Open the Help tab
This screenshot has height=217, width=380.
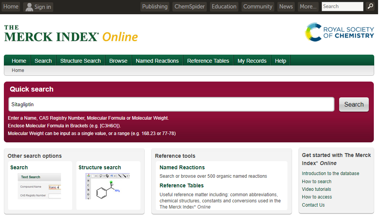click(280, 61)
